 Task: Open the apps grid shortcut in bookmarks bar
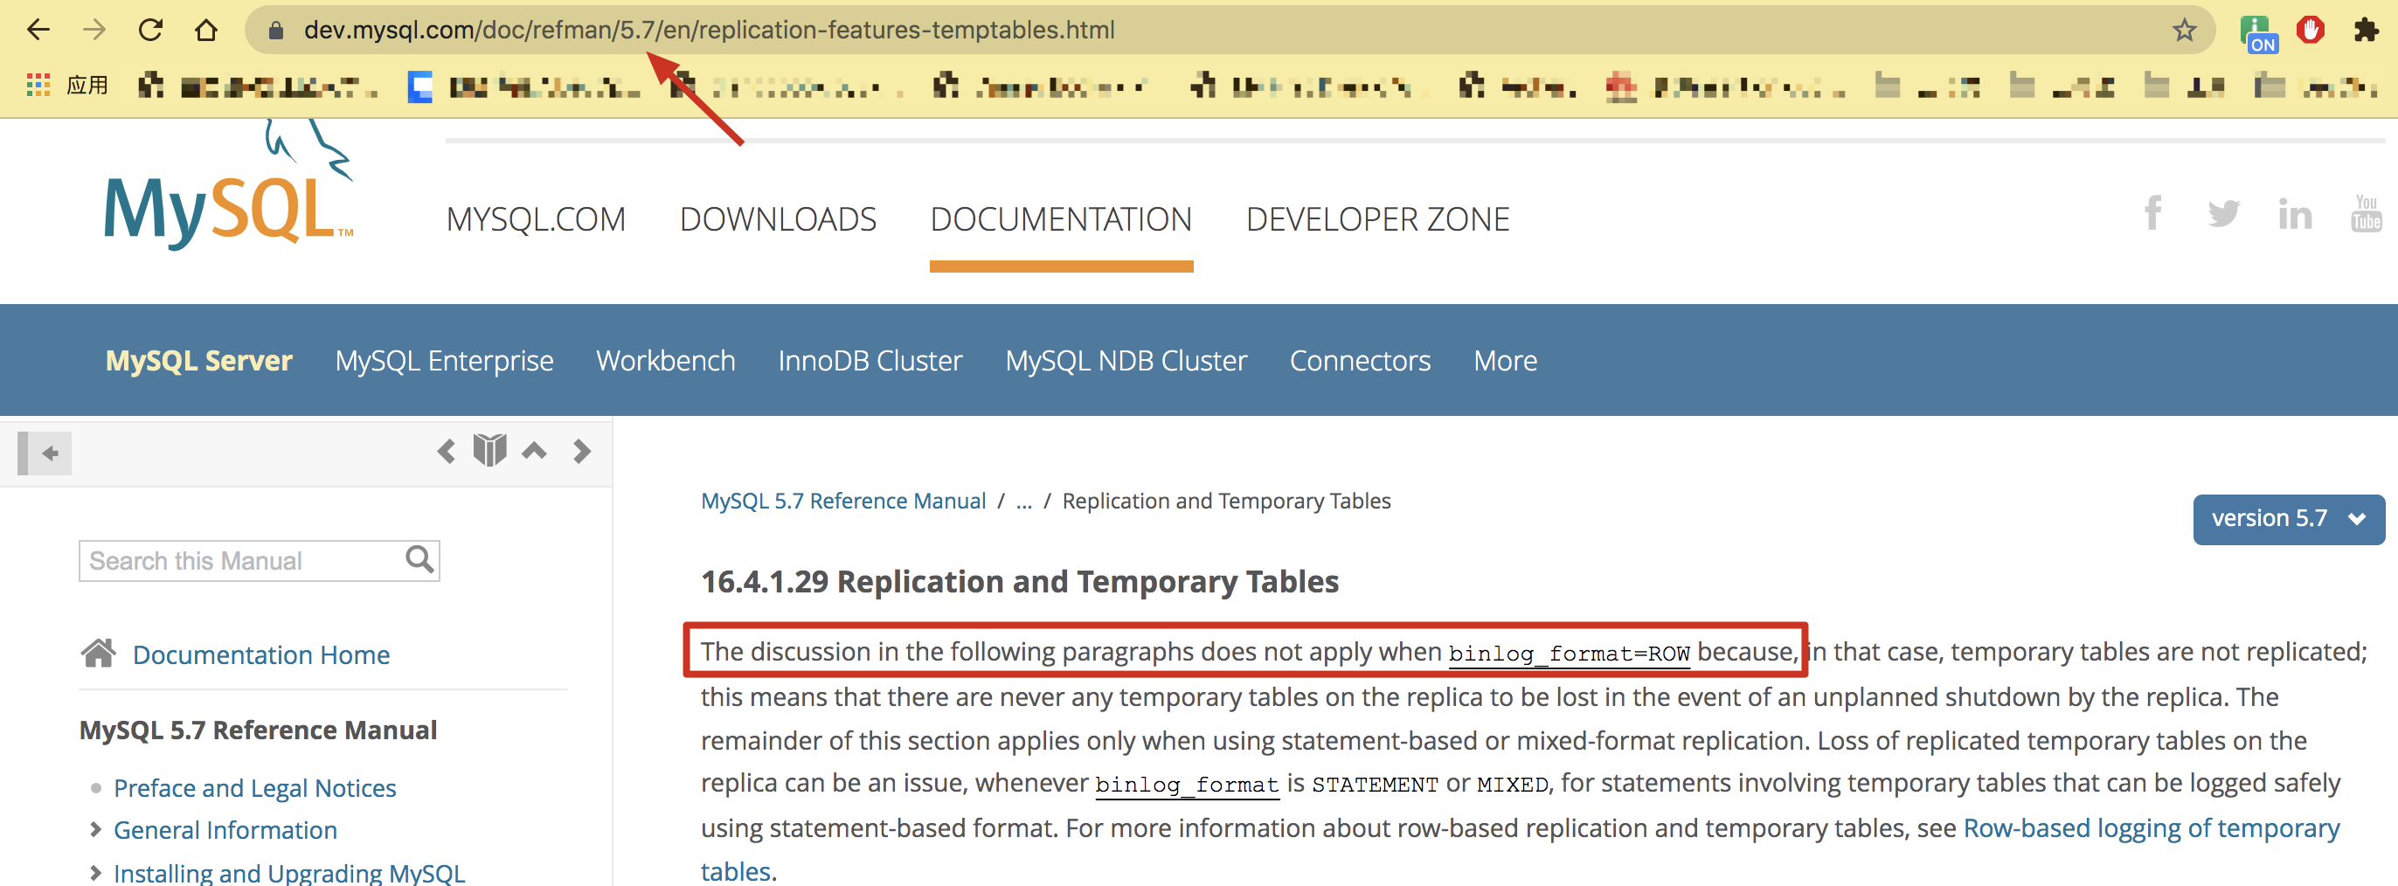click(x=38, y=86)
